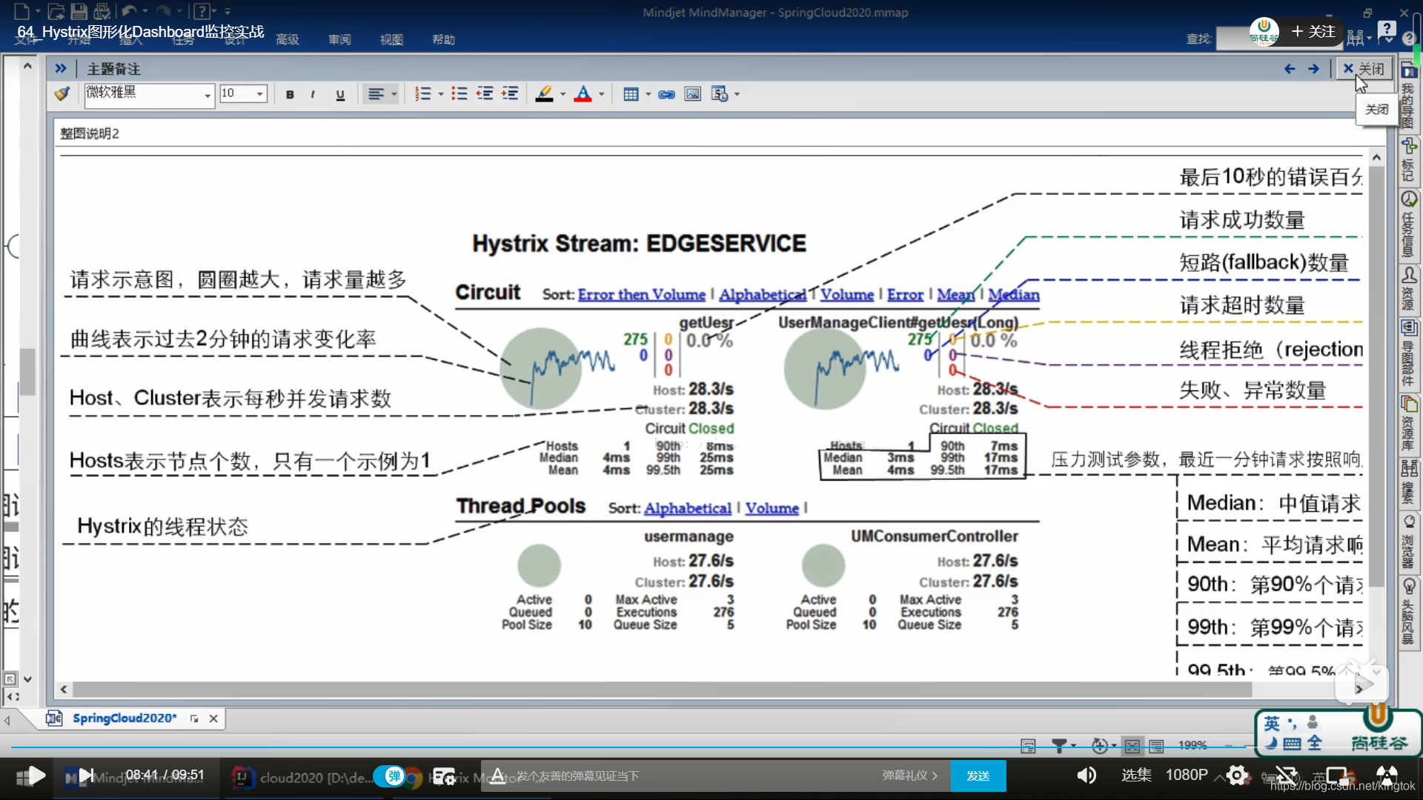This screenshot has height=800, width=1423.
Task: Apply bulleted list formatting
Action: point(460,94)
